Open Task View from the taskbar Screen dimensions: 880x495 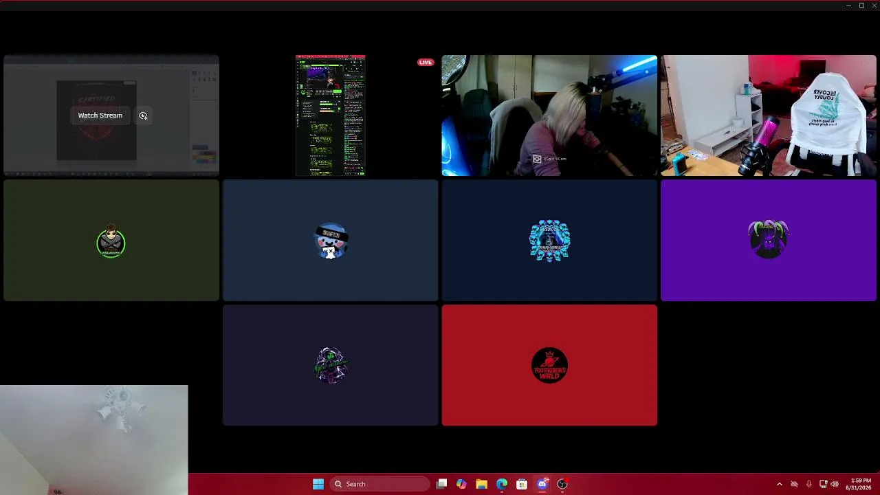click(x=442, y=484)
